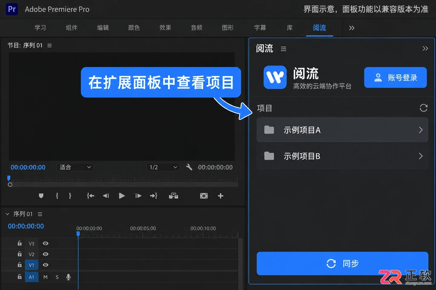Viewport: 436px width, 290px height.
Task: Open the 1/2 playback resolution dropdown
Action: click(x=163, y=167)
